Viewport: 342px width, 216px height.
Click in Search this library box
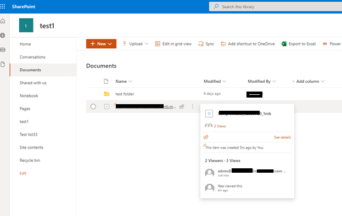pos(276,7)
